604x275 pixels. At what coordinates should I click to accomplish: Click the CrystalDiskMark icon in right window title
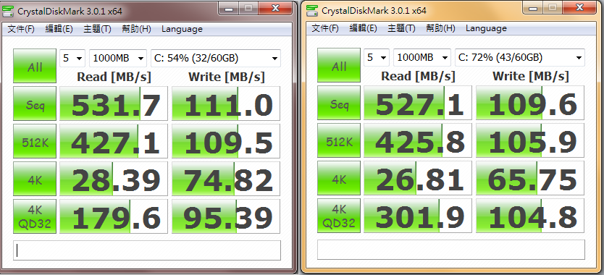(313, 10)
